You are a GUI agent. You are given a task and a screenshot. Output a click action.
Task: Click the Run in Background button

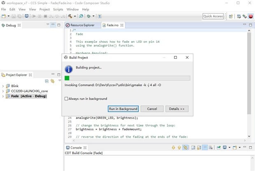pos(123,109)
